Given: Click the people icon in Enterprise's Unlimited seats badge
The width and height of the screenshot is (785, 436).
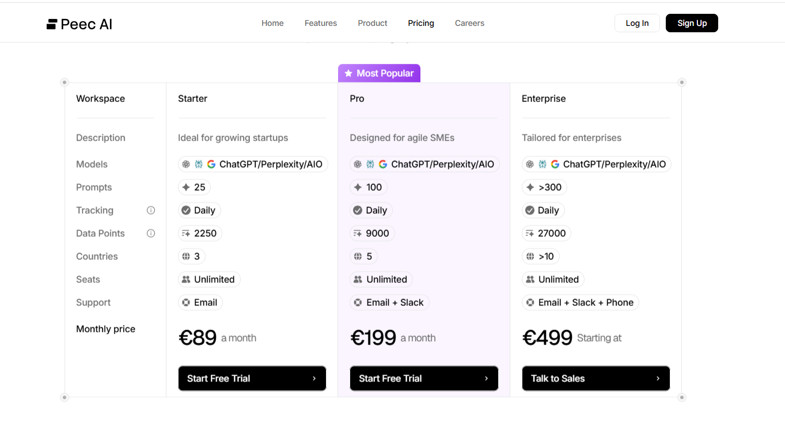Looking at the screenshot, I should (x=530, y=279).
